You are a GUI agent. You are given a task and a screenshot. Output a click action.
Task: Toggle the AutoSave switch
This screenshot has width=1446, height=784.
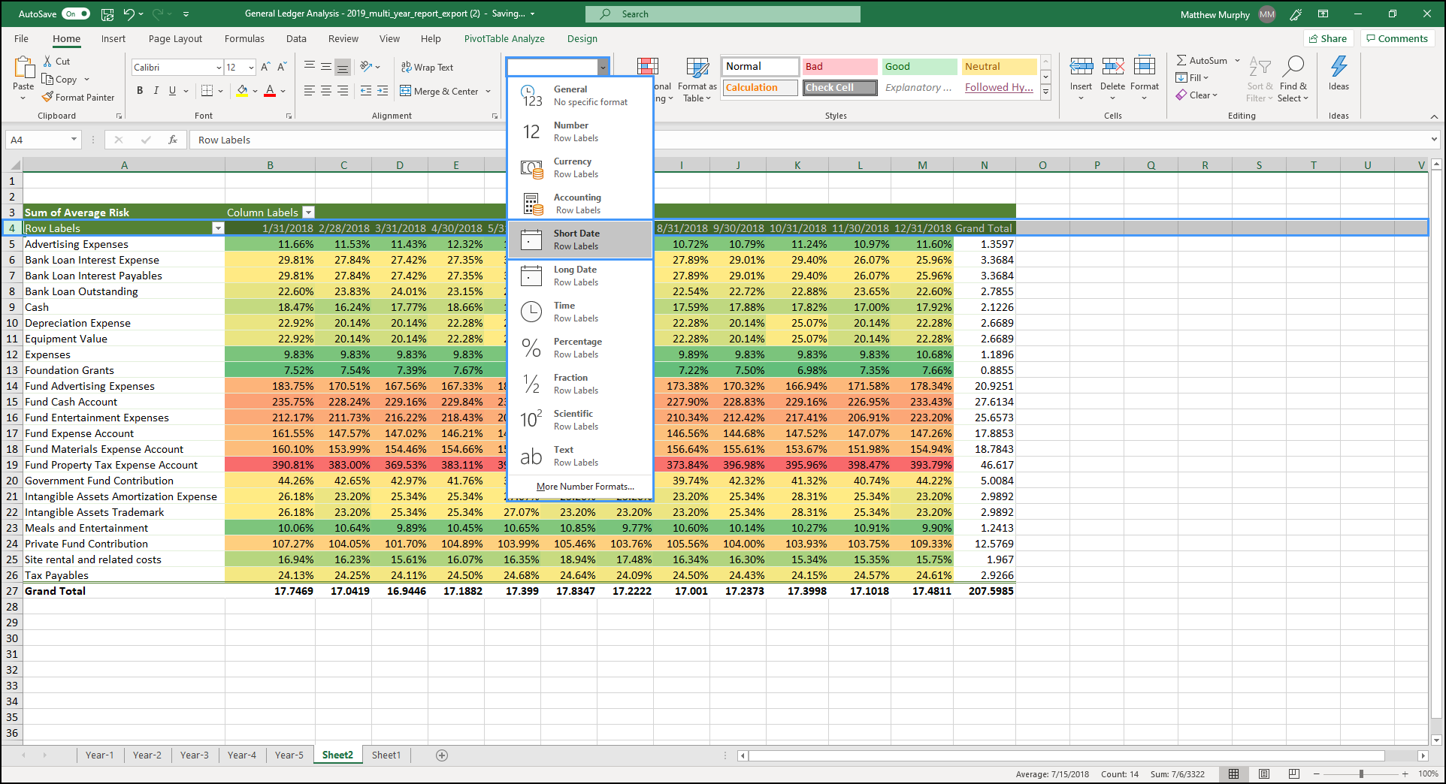pyautogui.click(x=75, y=14)
